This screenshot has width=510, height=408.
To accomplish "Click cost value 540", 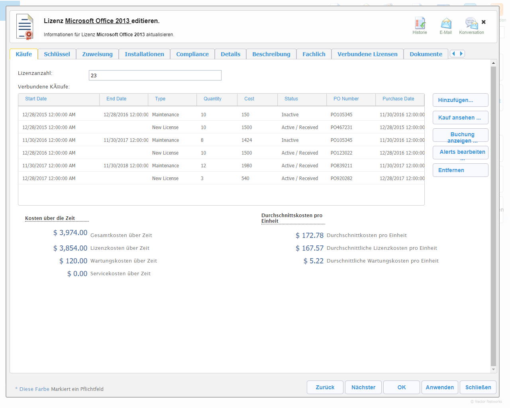I will 245,178.
